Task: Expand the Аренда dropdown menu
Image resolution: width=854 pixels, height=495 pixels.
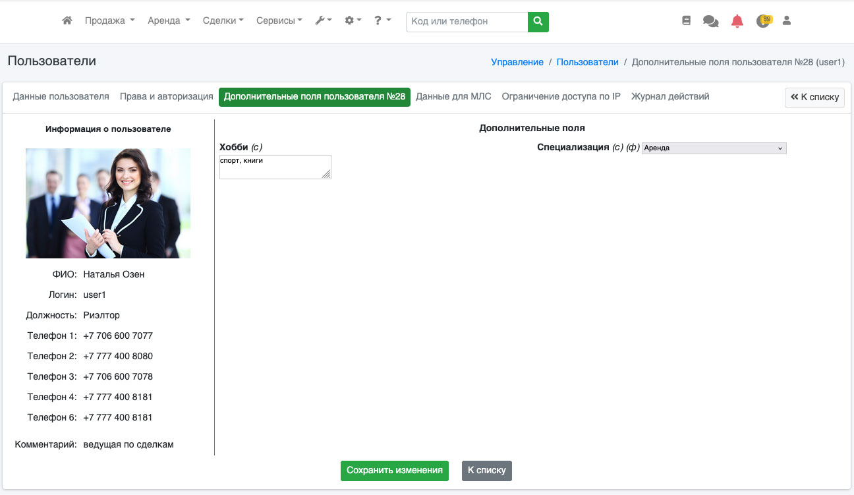Action: click(169, 21)
